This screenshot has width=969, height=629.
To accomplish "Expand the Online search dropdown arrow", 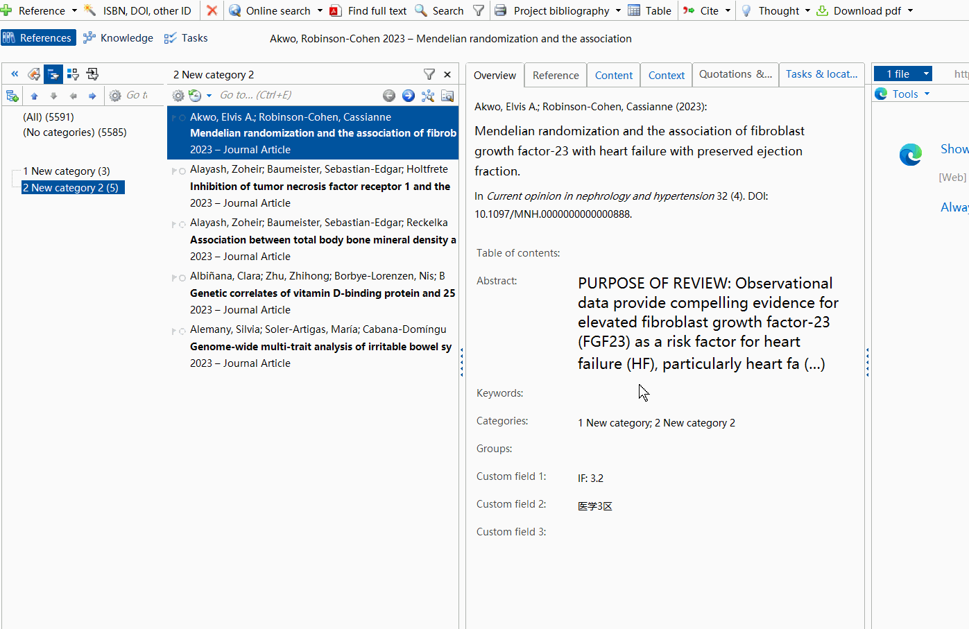I will 320,10.
